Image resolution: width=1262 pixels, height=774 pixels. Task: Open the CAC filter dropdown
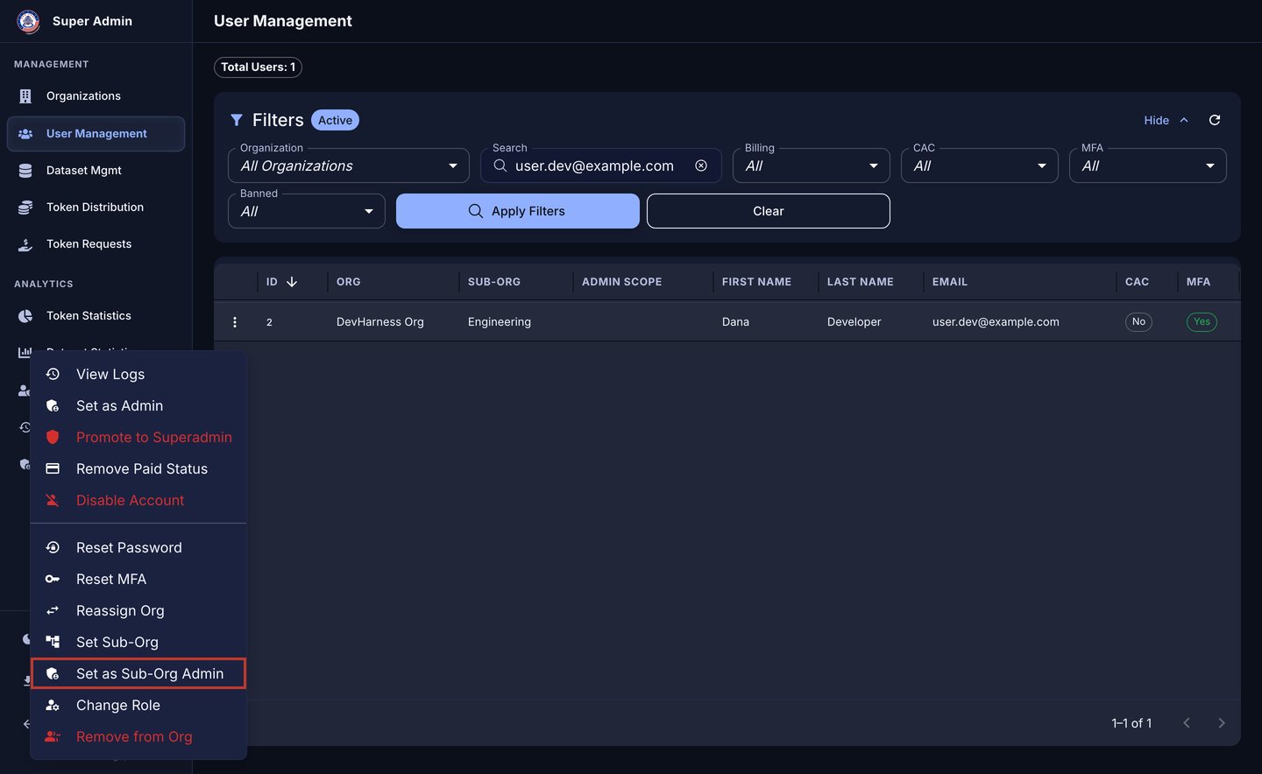click(x=980, y=165)
